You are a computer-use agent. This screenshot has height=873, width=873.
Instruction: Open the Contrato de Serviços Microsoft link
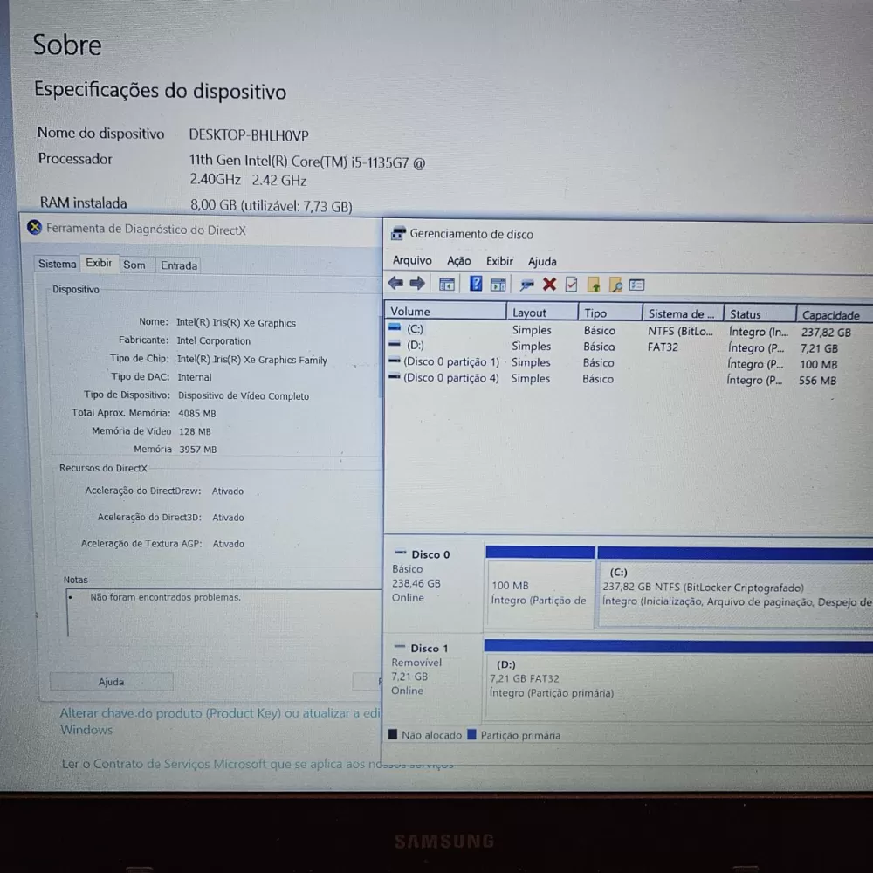(x=258, y=764)
